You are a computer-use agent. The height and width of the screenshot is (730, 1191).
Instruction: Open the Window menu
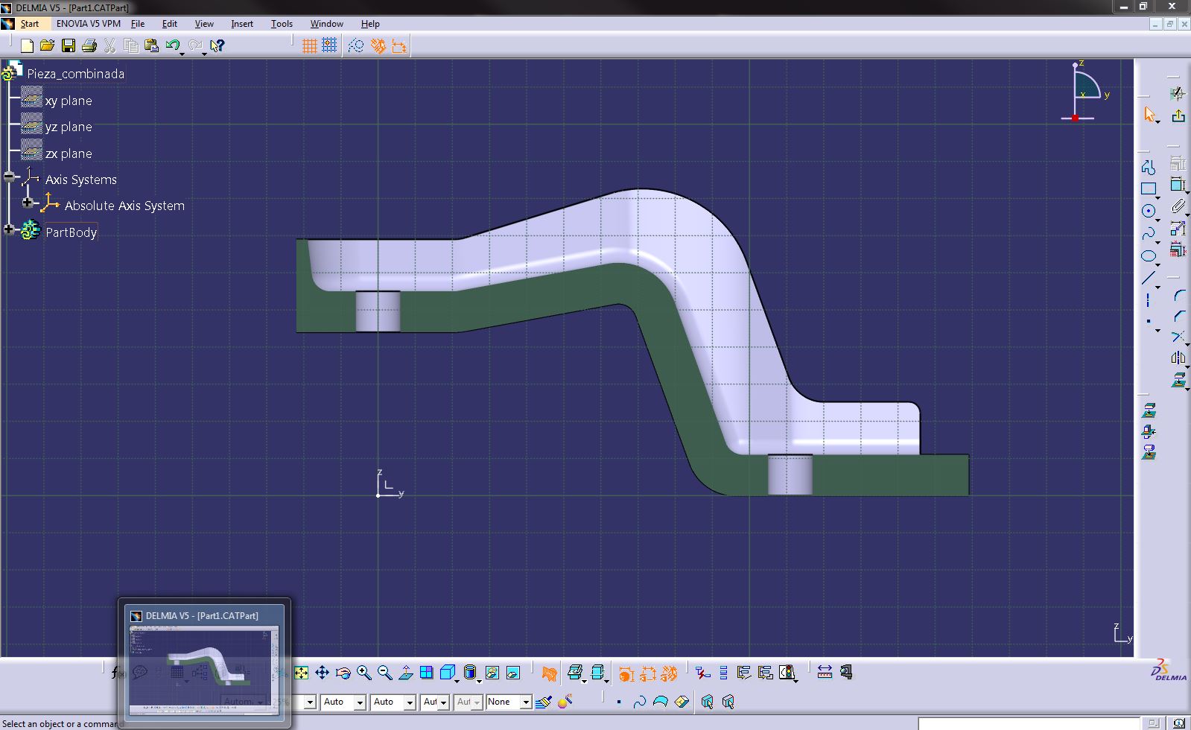[x=326, y=24]
